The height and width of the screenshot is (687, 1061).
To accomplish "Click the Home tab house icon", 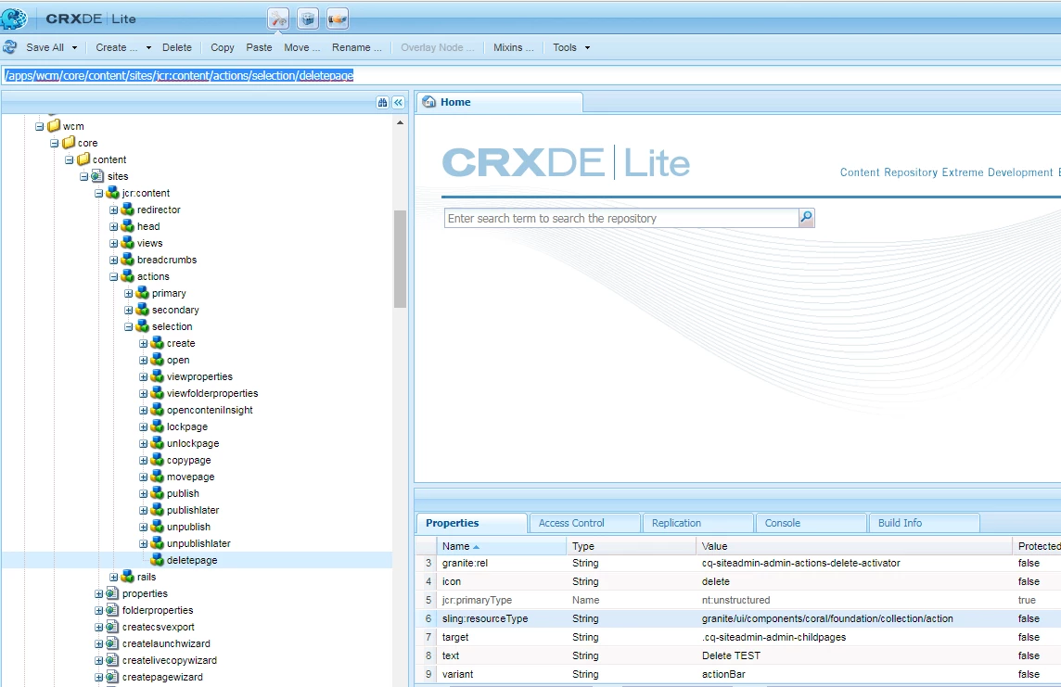I will click(x=429, y=102).
